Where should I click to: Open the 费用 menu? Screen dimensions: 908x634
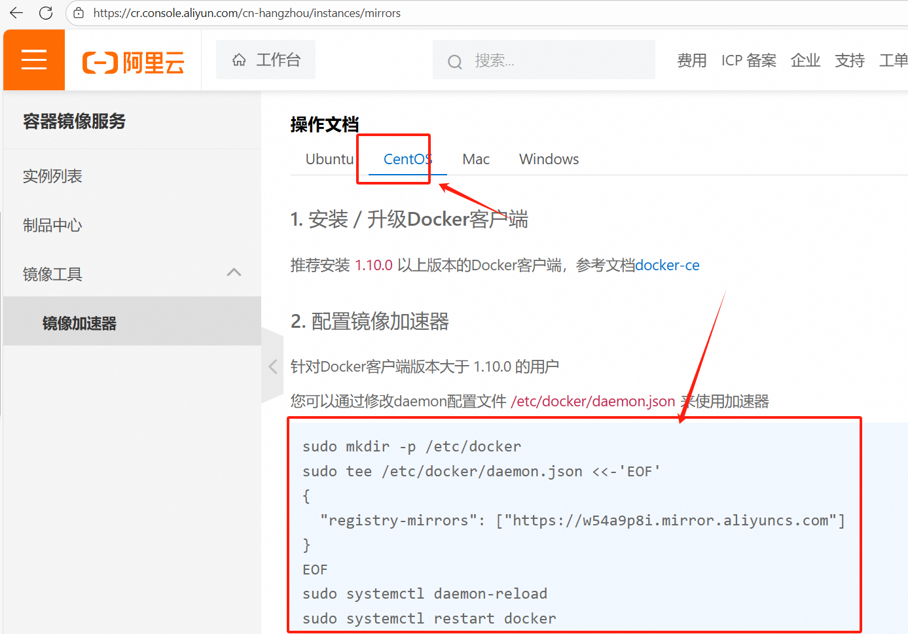(691, 61)
